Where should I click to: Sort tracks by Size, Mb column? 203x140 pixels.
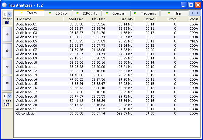pyautogui.click(x=125, y=19)
